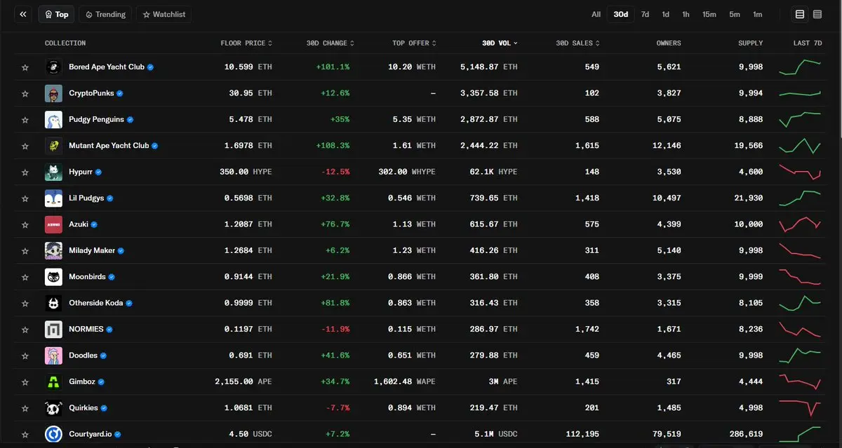Screen dimensions: 842x448
Task: Open the Otherside Koda avatar icon
Action: tap(53, 304)
